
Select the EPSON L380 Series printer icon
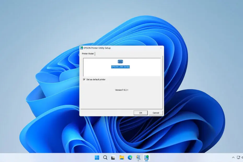[120, 61]
